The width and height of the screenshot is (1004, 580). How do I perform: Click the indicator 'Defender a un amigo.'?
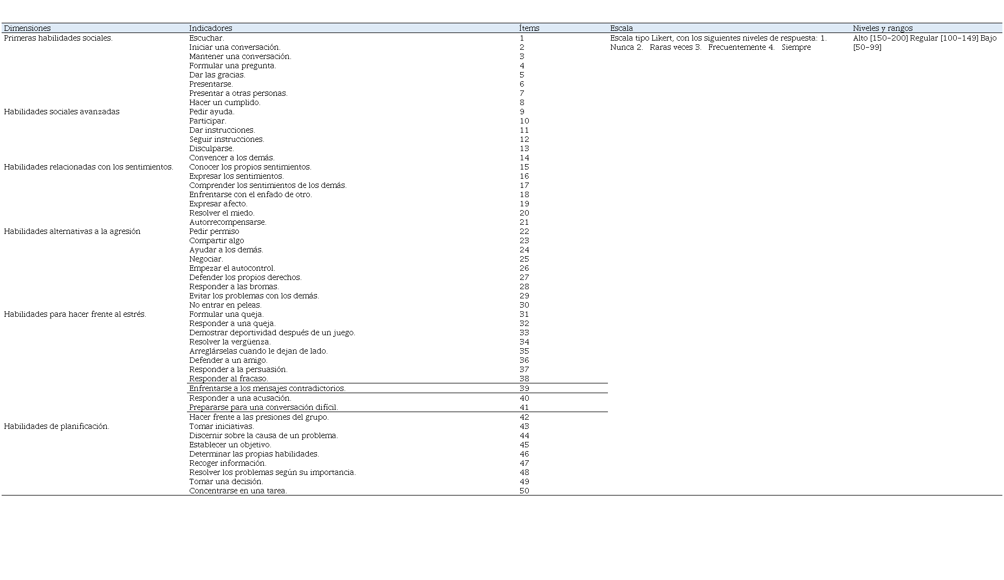coord(228,360)
